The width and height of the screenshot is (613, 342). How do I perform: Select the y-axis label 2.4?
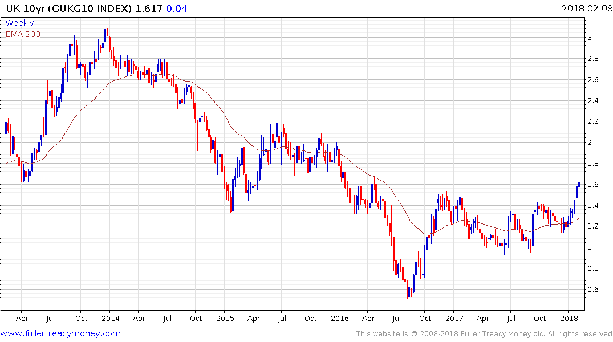tap(593, 101)
